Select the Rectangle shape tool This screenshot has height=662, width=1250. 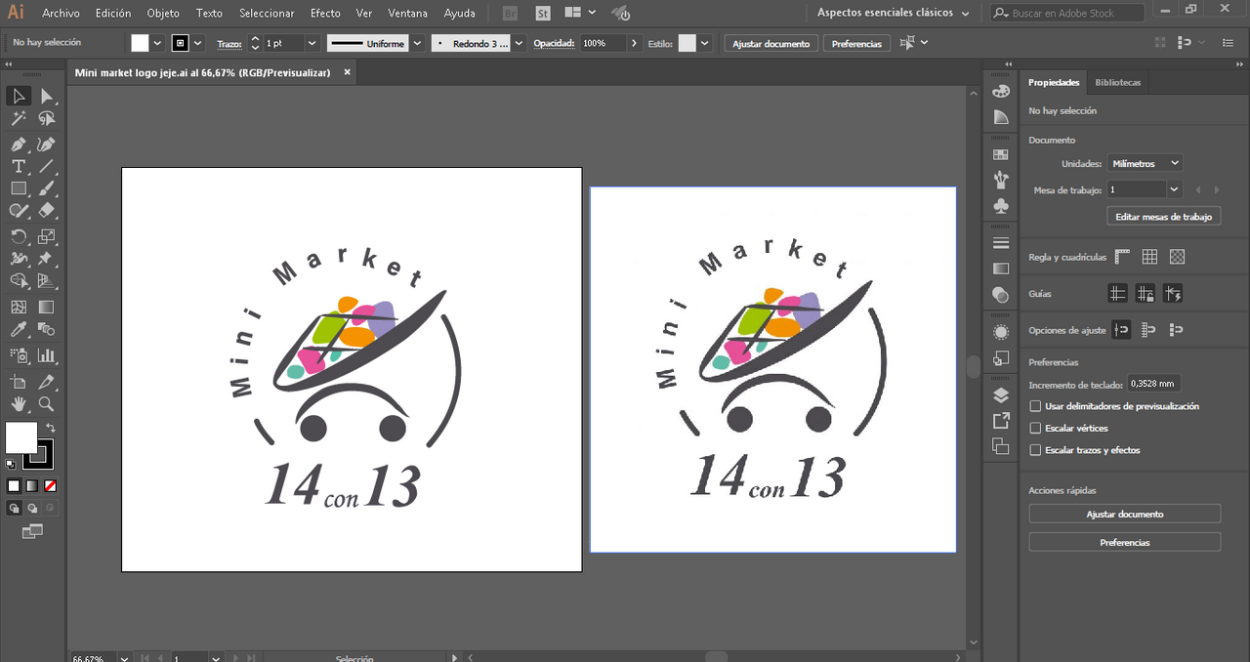click(19, 188)
